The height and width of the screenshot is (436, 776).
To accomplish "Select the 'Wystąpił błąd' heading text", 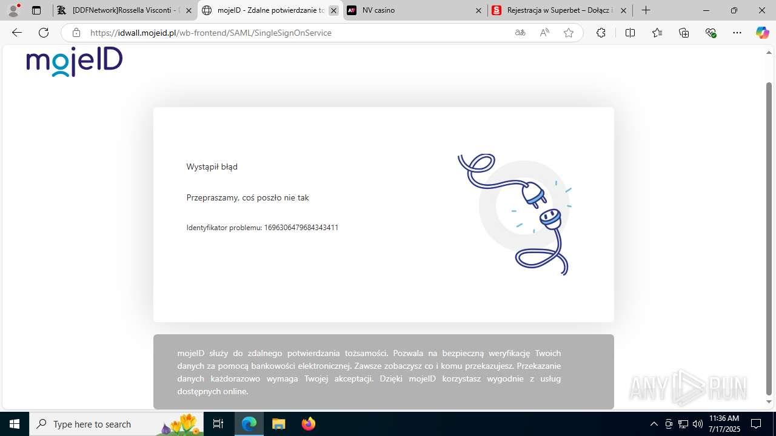I will point(212,167).
